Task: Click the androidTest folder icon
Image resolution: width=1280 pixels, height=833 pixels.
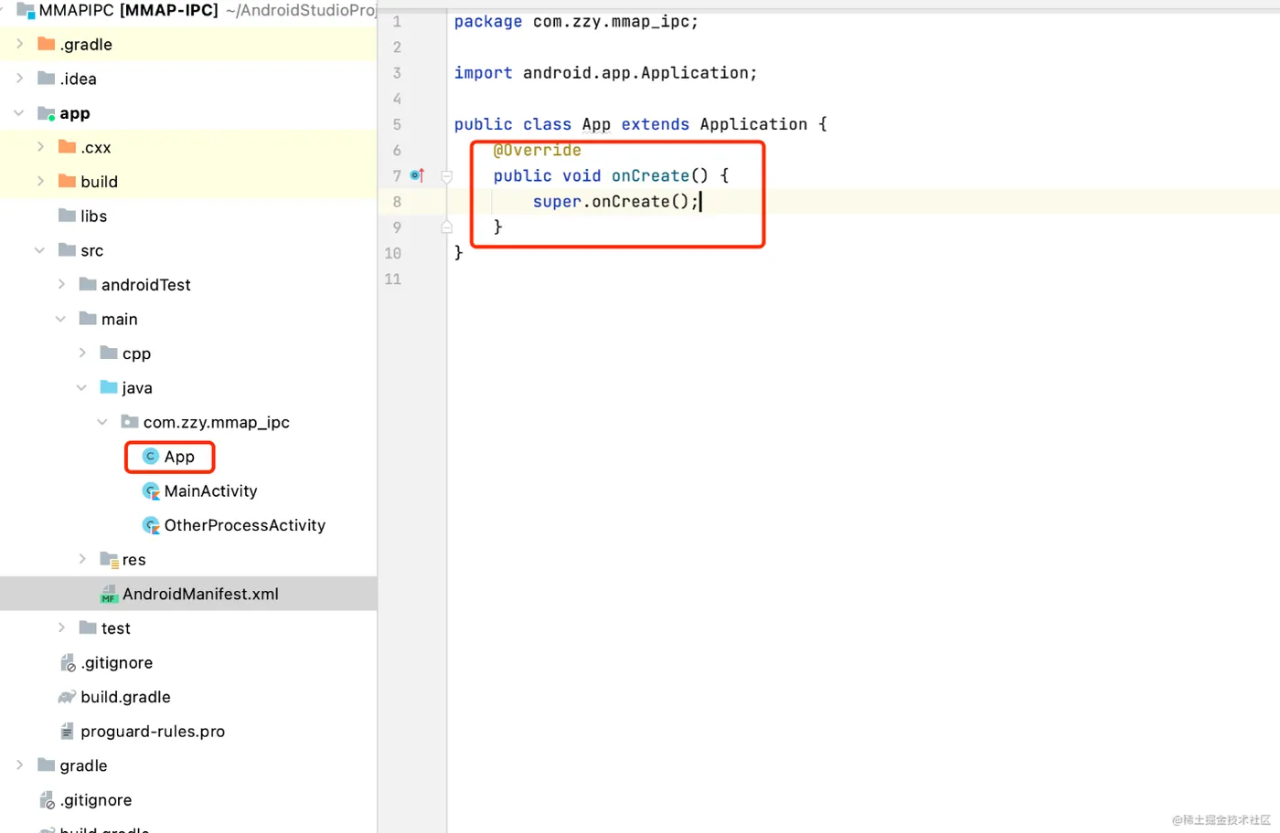Action: tap(88, 284)
